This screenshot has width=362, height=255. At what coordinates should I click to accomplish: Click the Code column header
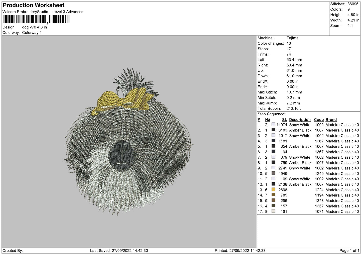pos(319,120)
